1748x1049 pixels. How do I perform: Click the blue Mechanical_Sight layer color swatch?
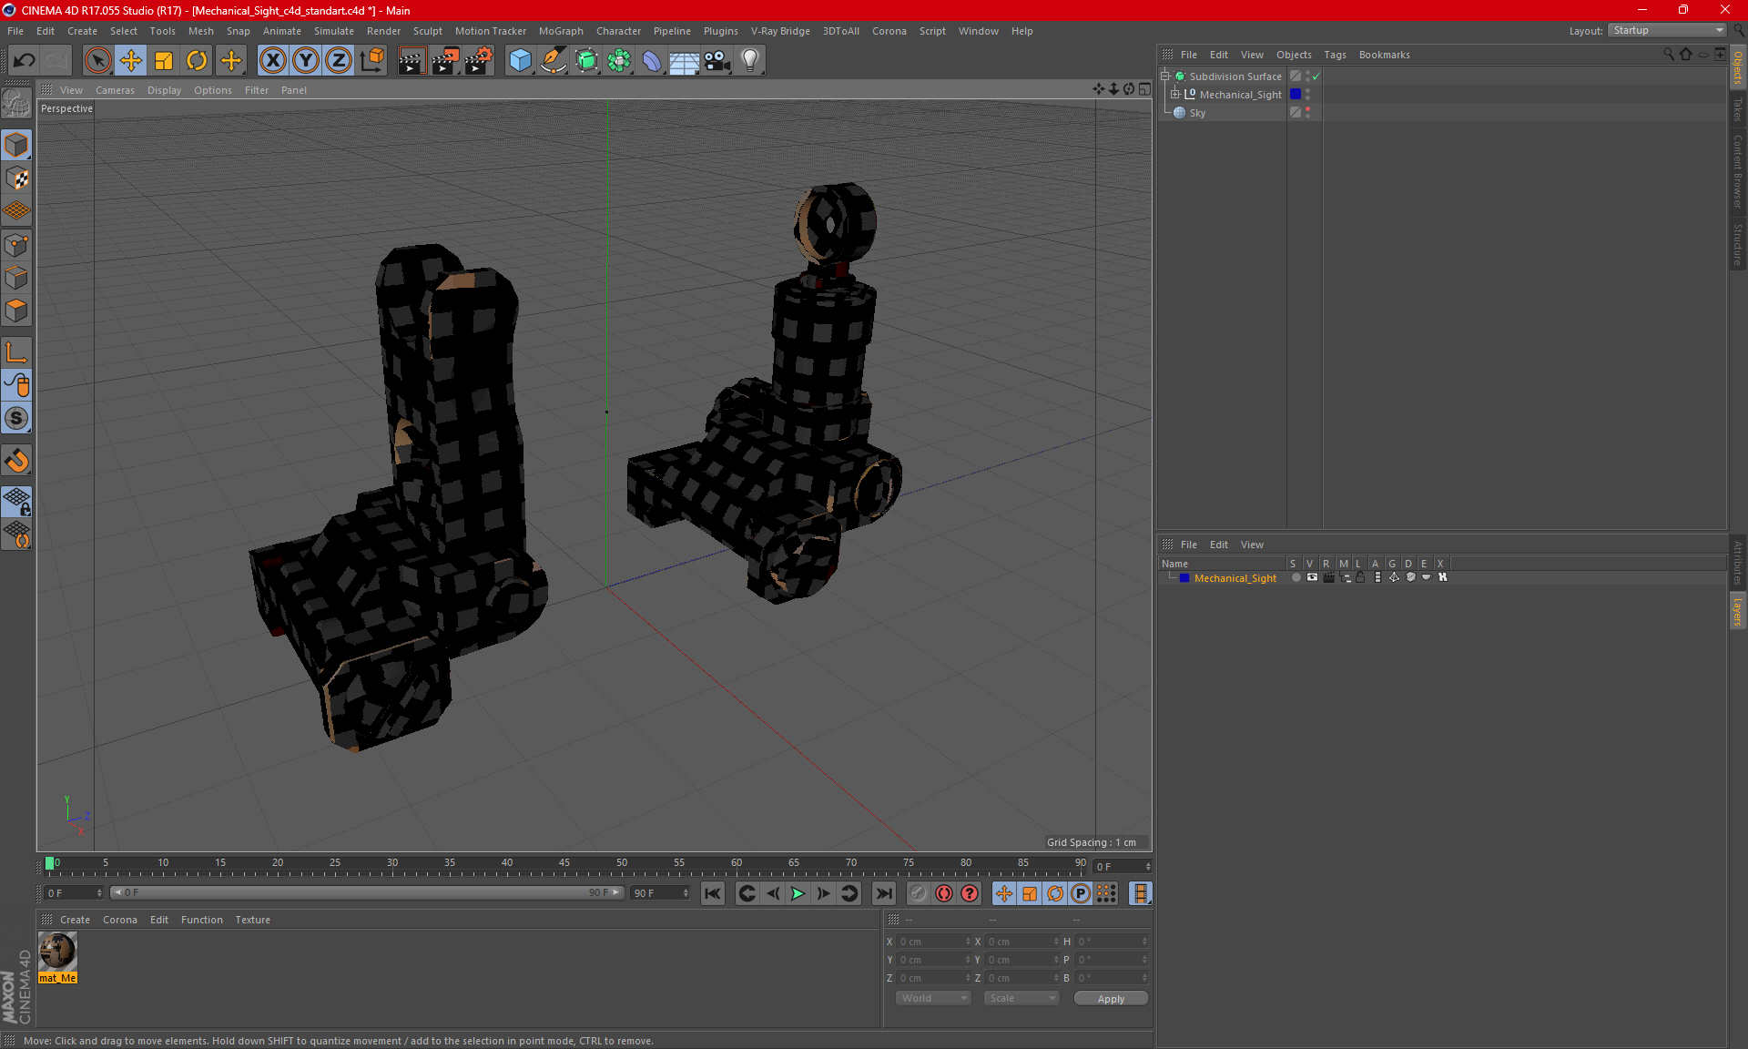coord(1184,578)
